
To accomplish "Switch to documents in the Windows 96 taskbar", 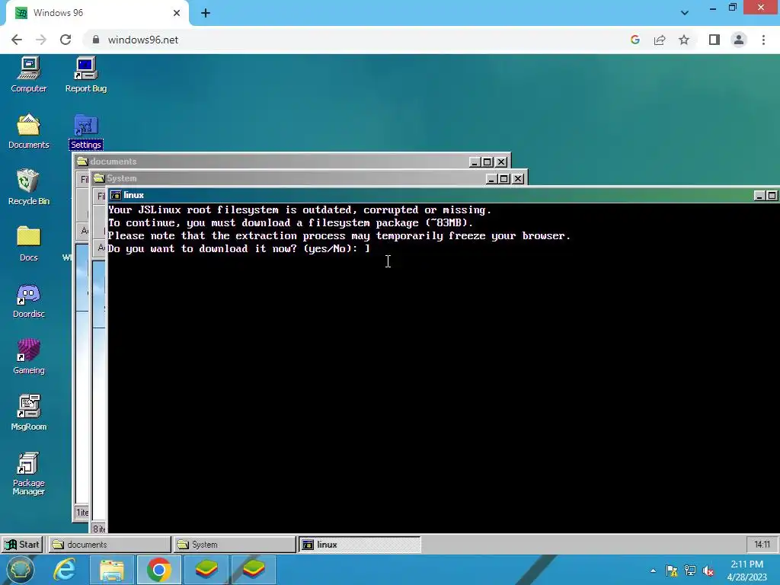I will click(x=109, y=544).
